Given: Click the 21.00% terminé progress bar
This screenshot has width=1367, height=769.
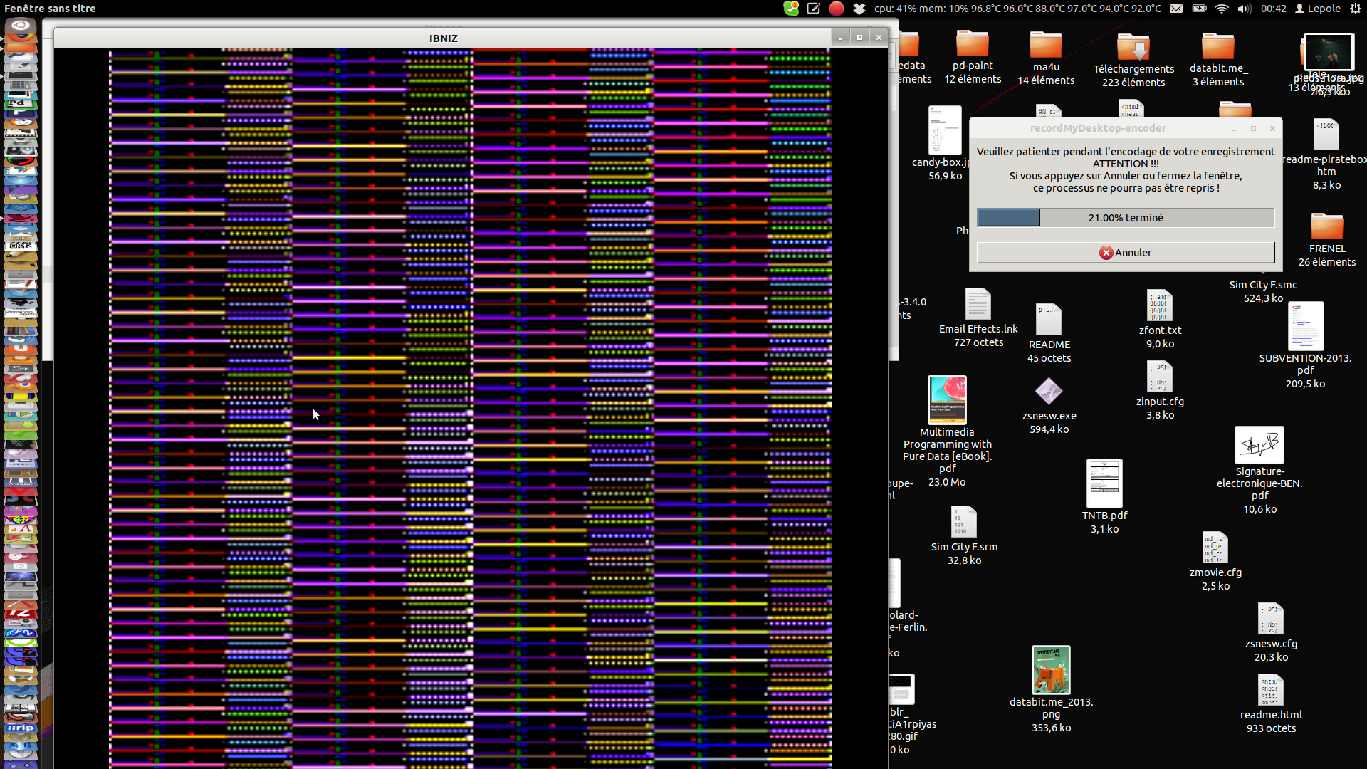Looking at the screenshot, I should point(1126,218).
